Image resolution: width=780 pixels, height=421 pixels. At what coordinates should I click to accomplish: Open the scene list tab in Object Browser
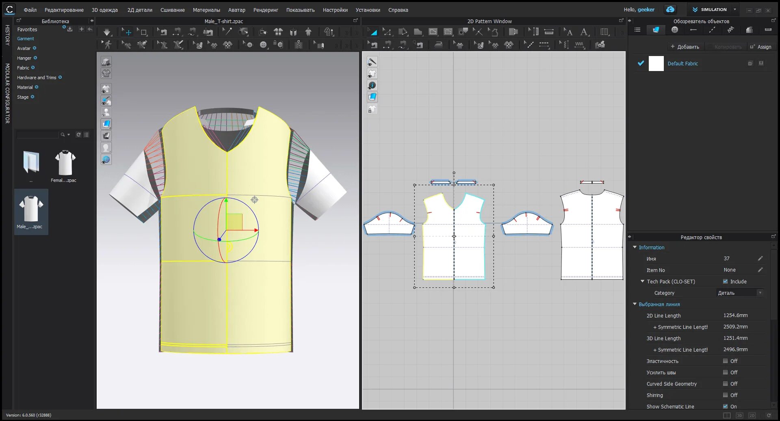click(637, 30)
